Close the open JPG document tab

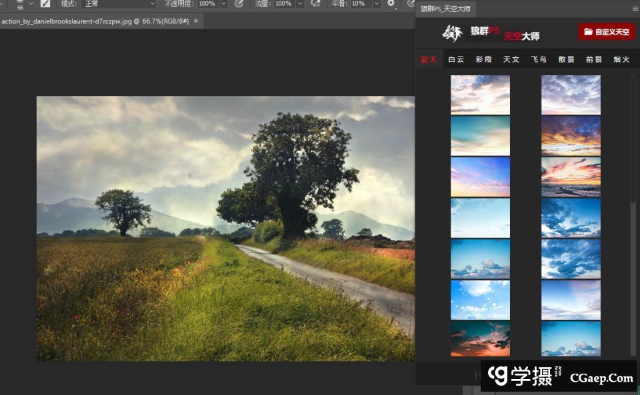[196, 21]
